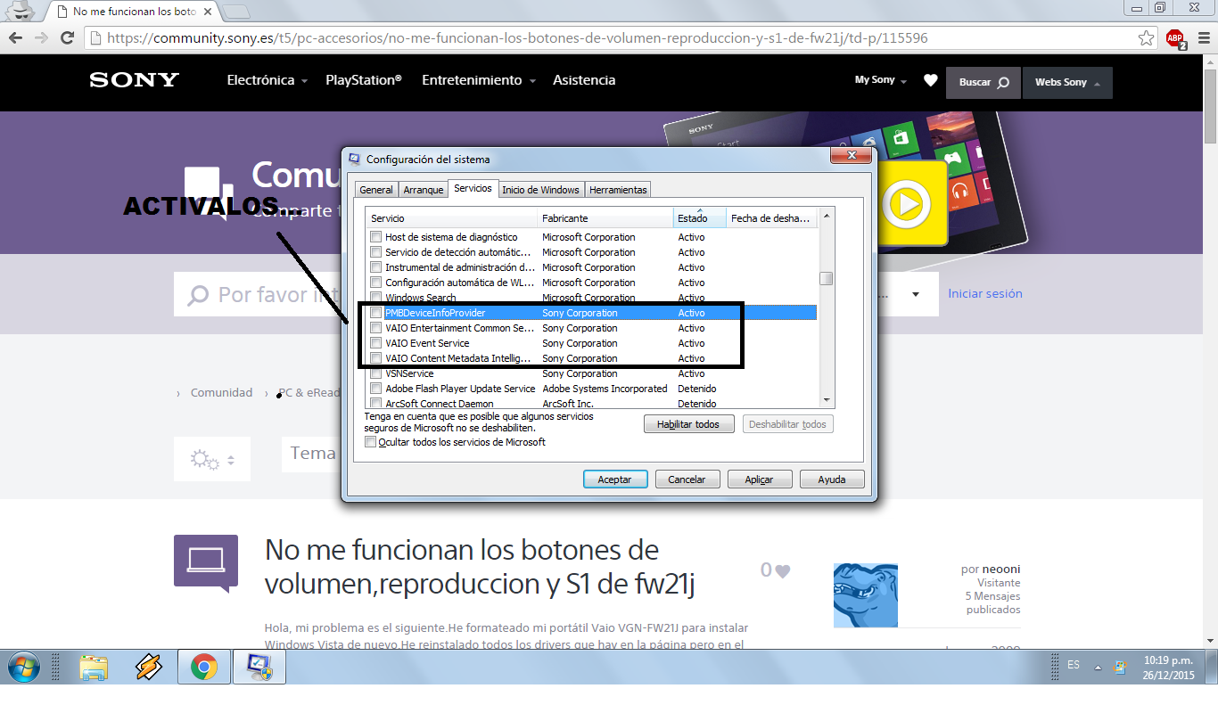The image size is (1218, 713).
Task: Open the PlayStation menu item
Action: pos(364,80)
